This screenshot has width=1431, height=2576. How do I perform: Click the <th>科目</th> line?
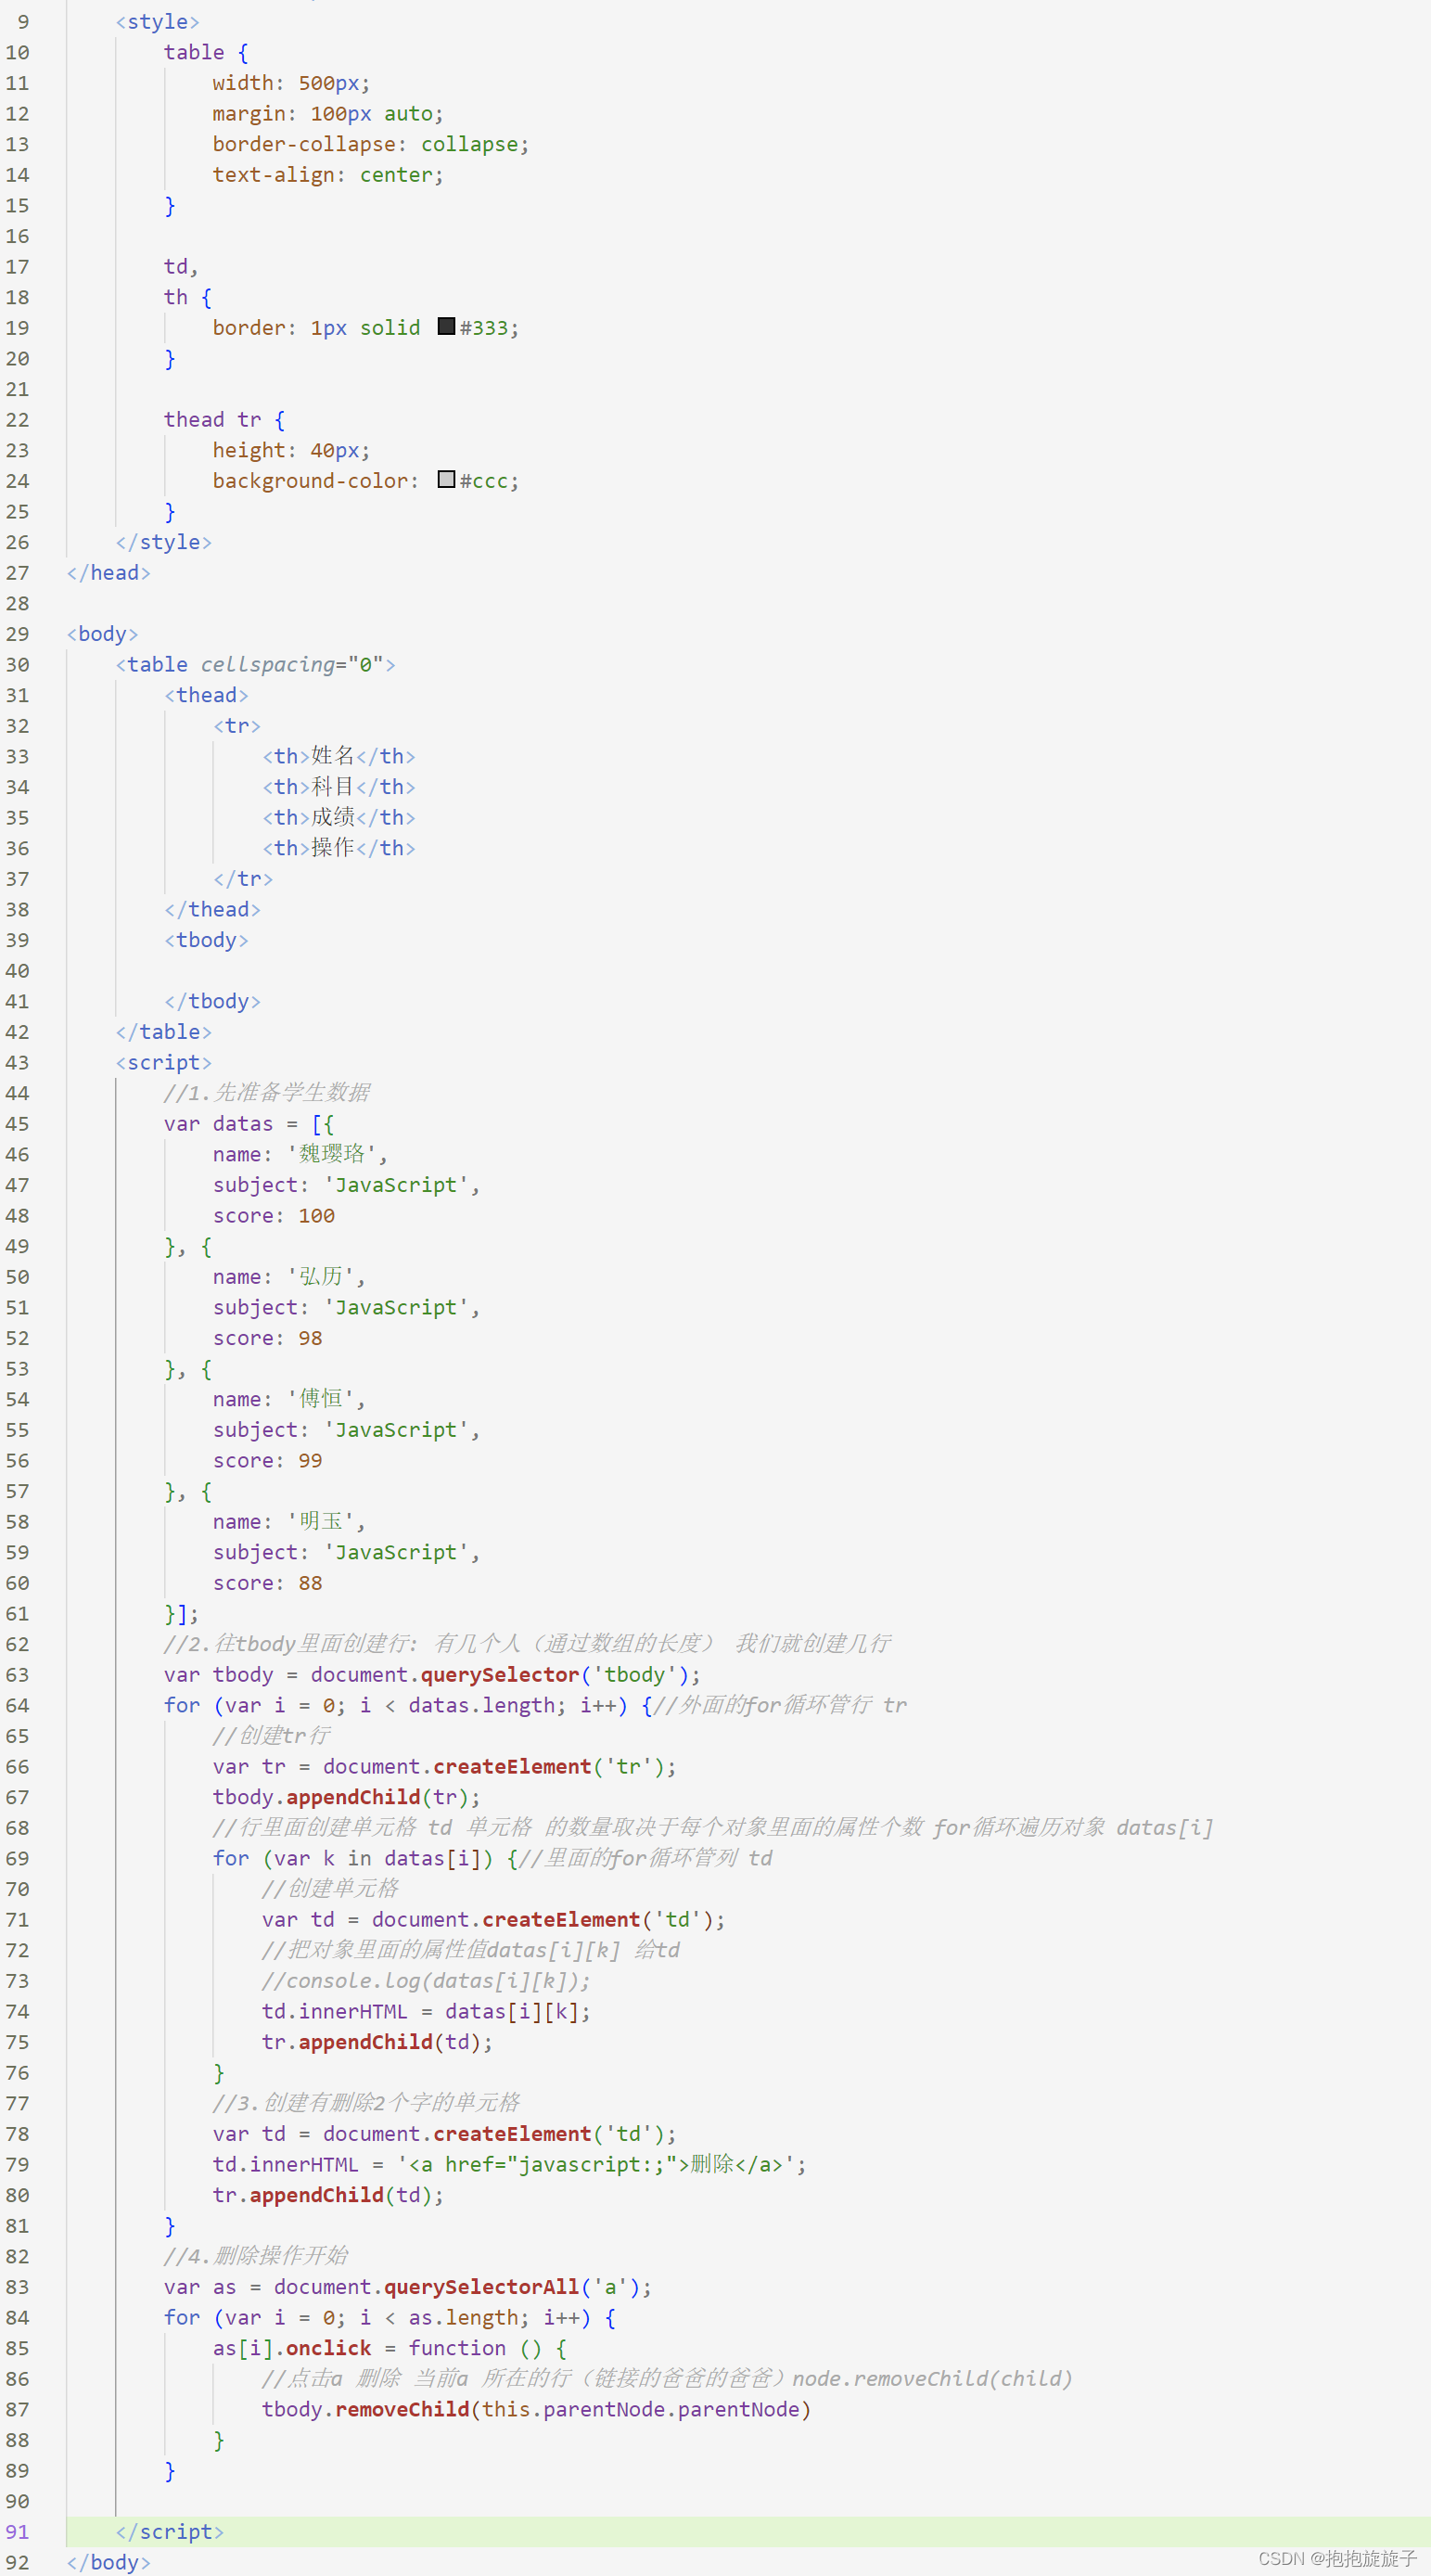point(338,786)
